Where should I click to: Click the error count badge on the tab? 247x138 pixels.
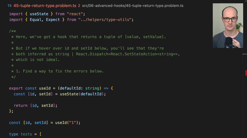[x=79, y=6]
